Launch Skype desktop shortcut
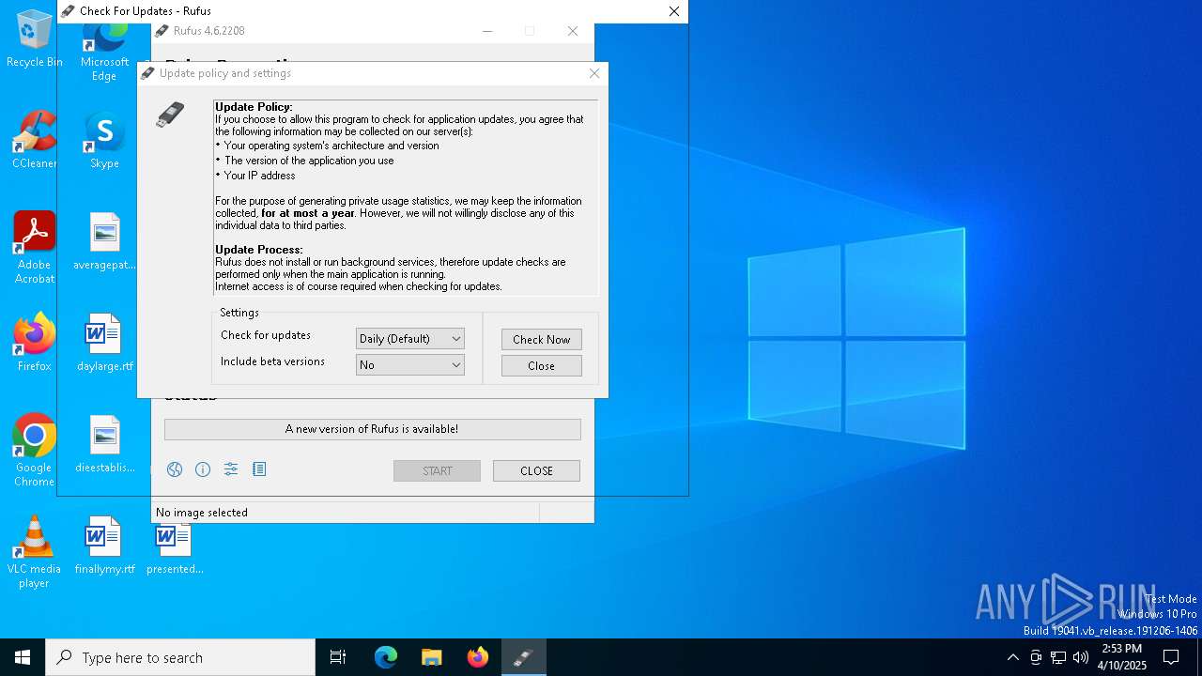The width and height of the screenshot is (1202, 676). click(x=104, y=140)
